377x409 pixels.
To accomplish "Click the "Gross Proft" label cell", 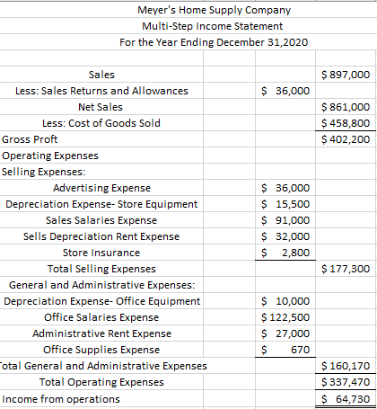I will pos(30,139).
